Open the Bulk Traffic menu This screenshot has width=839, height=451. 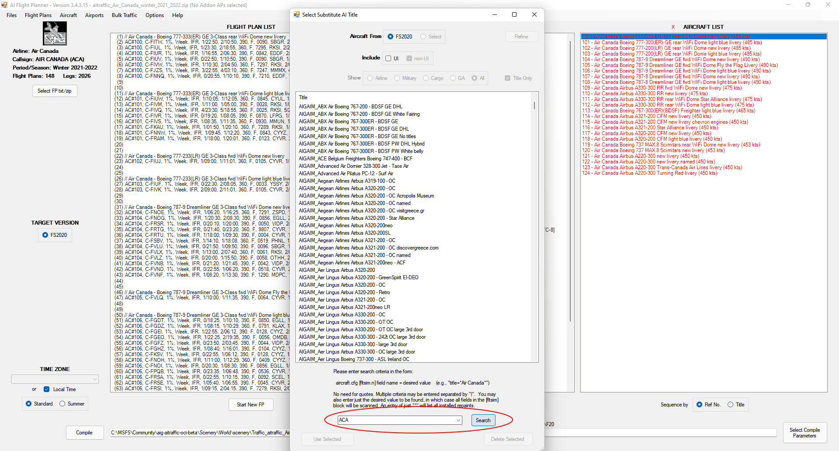pos(125,15)
